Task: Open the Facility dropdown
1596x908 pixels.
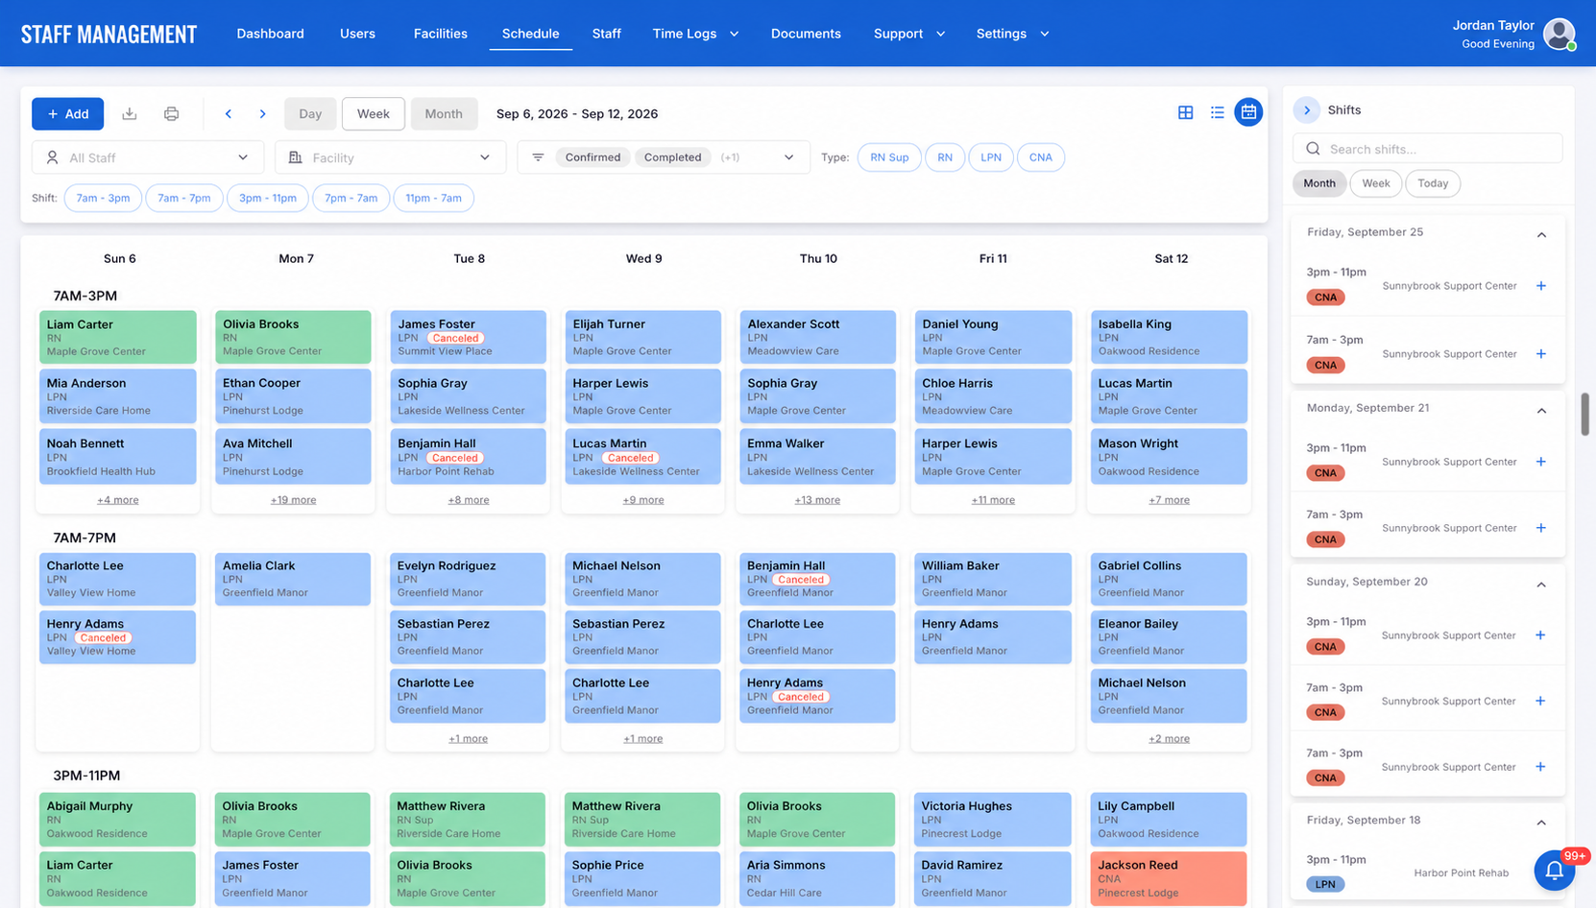Action: click(x=391, y=157)
